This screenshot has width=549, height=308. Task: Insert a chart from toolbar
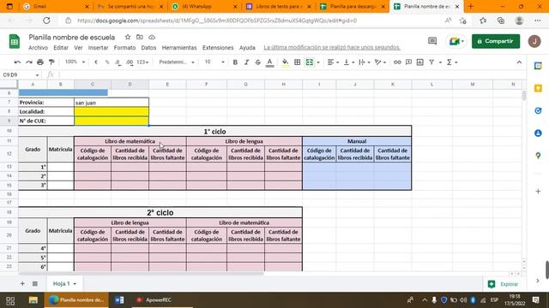[x=420, y=62]
